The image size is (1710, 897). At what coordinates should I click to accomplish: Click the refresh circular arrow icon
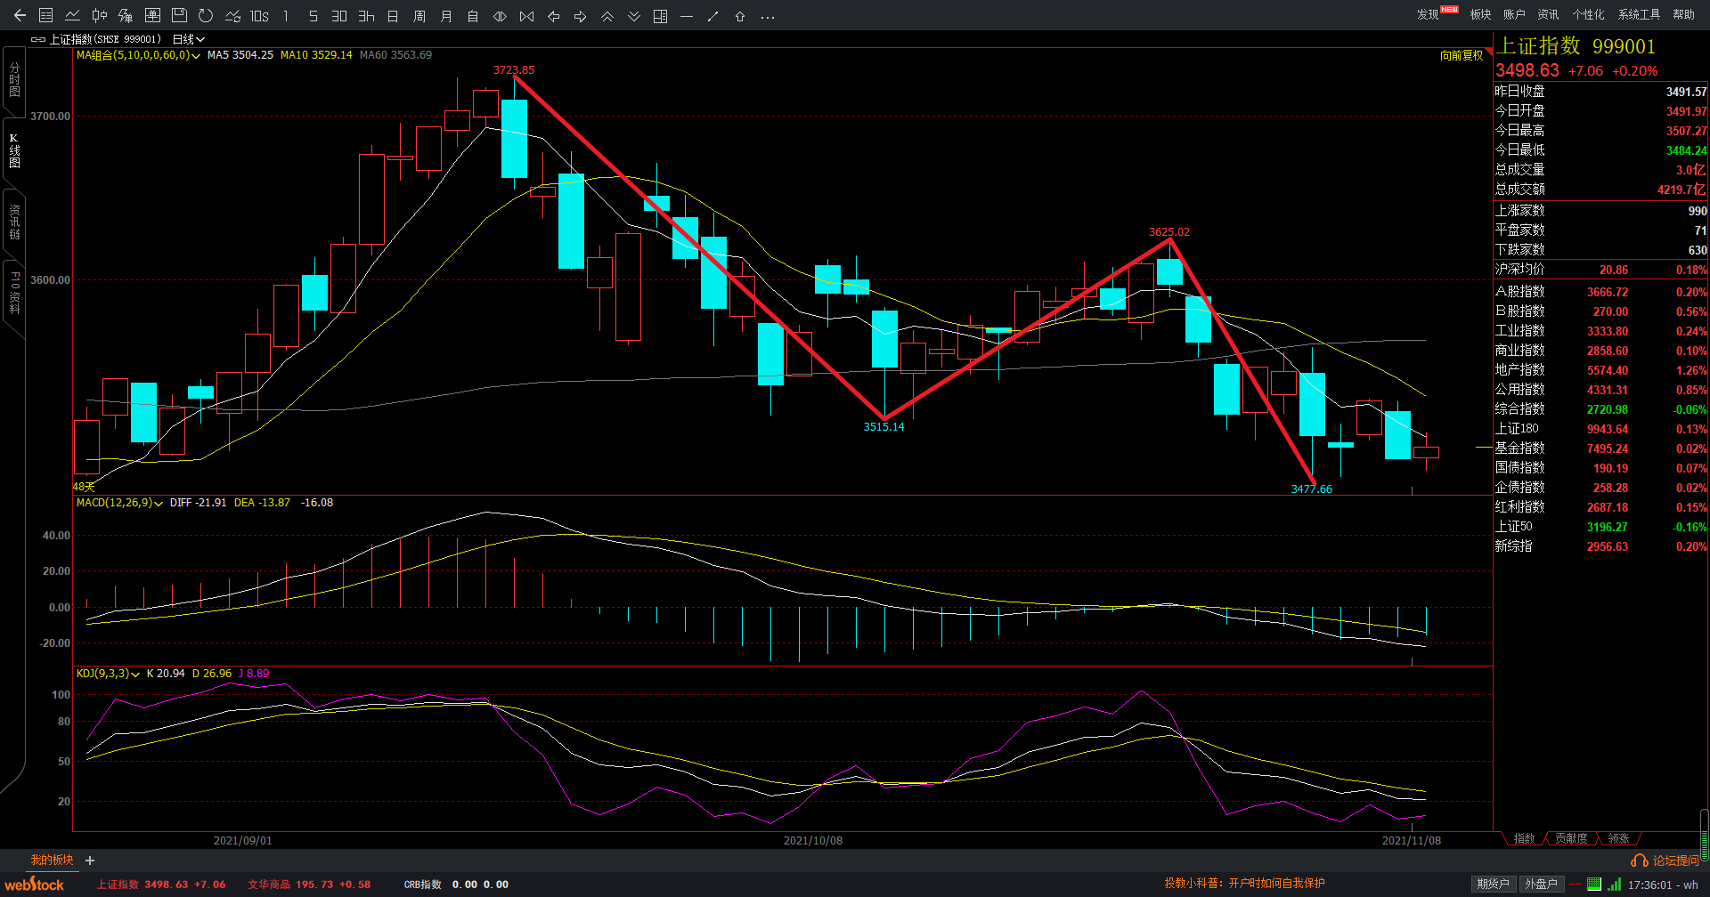coord(206,16)
